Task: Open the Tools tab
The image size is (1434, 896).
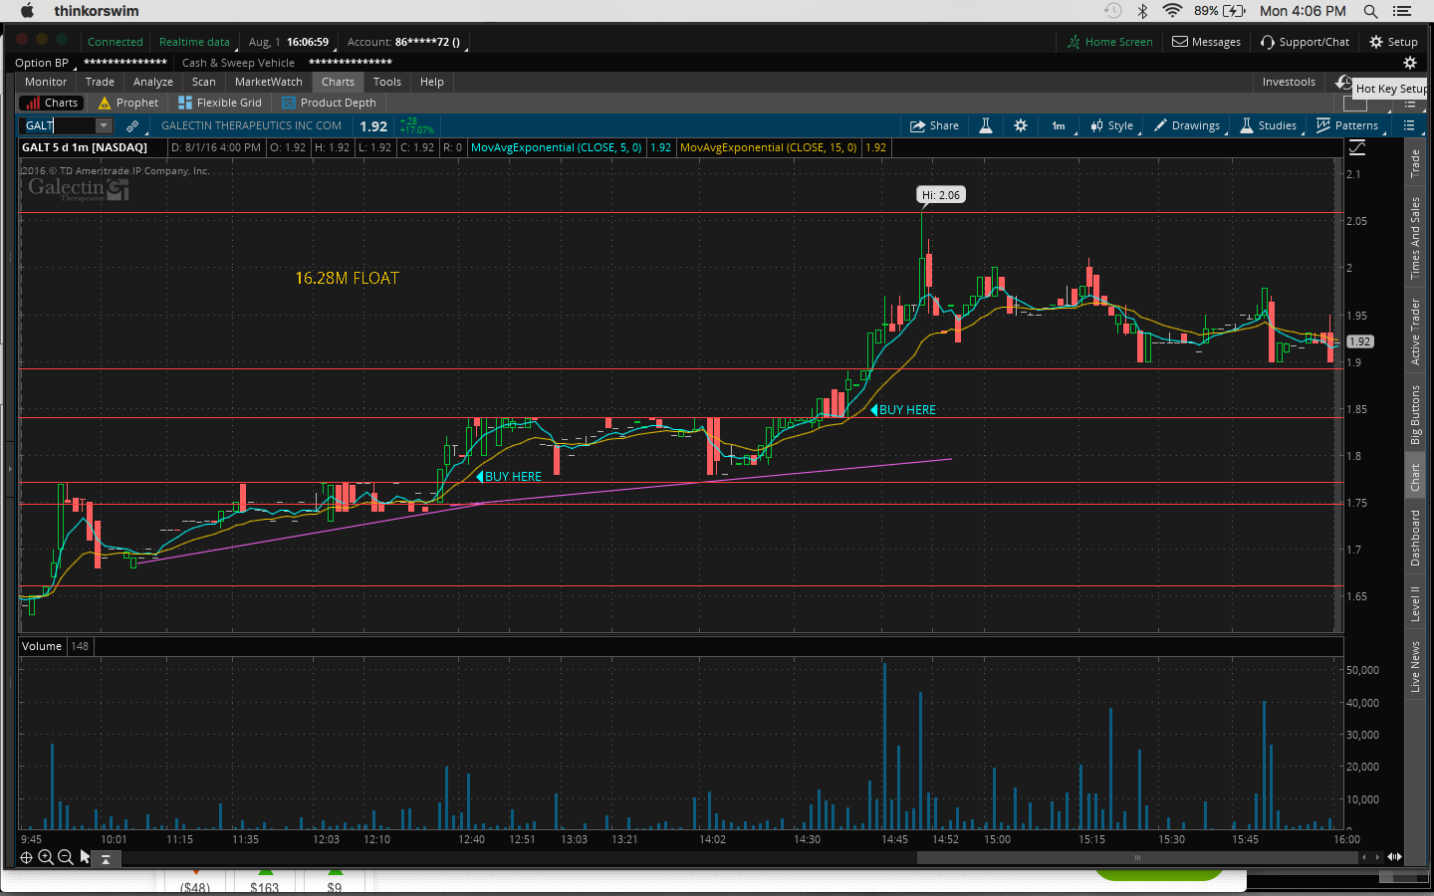Action: click(x=387, y=82)
